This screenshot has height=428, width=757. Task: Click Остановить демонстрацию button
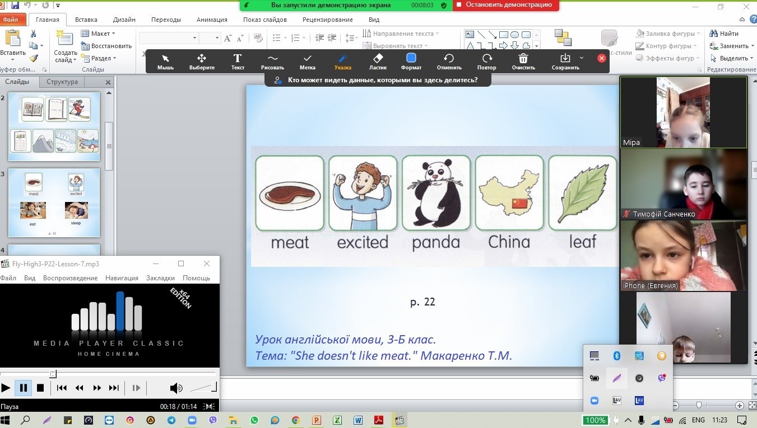tap(505, 5)
